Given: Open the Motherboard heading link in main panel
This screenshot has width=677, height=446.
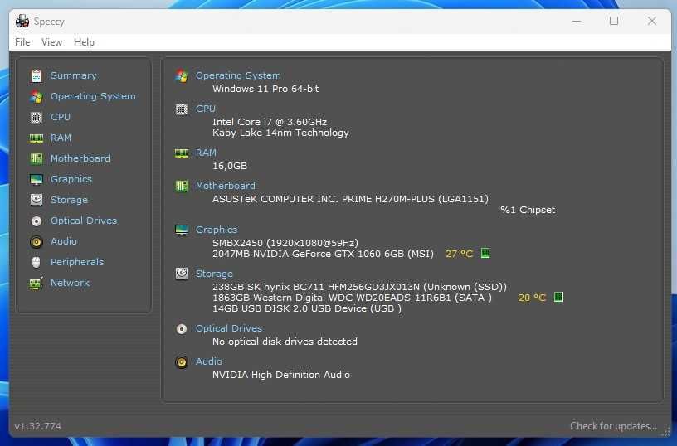Looking at the screenshot, I should click(x=226, y=186).
